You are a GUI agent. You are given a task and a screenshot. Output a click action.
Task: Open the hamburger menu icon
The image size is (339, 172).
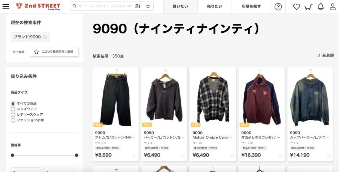tap(6, 7)
